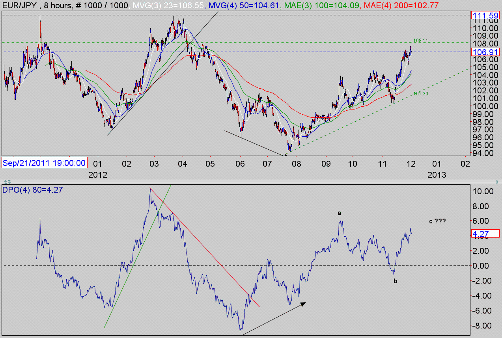The image size is (502, 338).
Task: Select the 'b' wave annotation label
Action: click(395, 281)
